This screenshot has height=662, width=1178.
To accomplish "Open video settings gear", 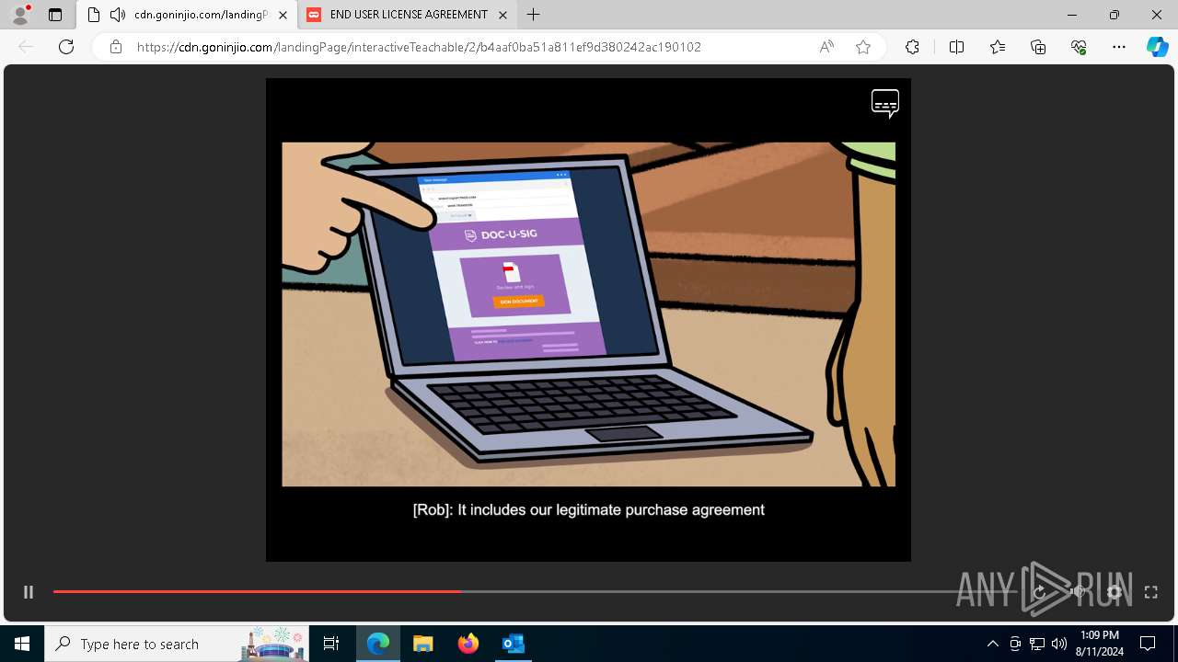I will tap(1114, 592).
